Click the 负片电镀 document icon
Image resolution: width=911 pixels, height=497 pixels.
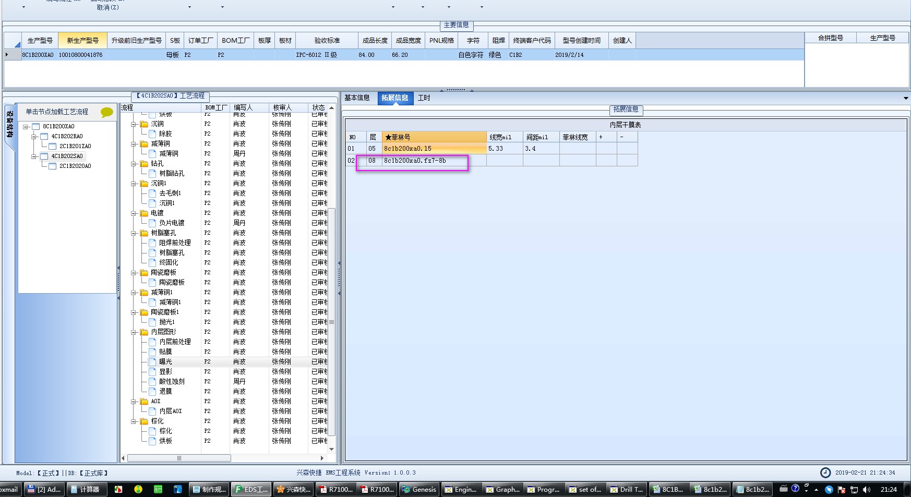tap(152, 223)
